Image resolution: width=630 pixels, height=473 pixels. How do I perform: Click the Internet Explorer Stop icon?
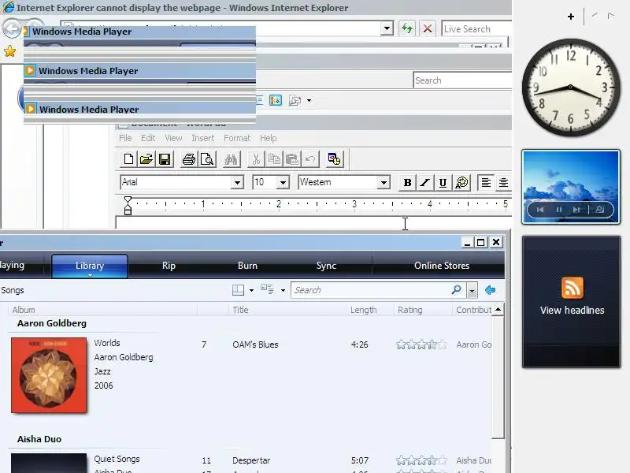(428, 28)
